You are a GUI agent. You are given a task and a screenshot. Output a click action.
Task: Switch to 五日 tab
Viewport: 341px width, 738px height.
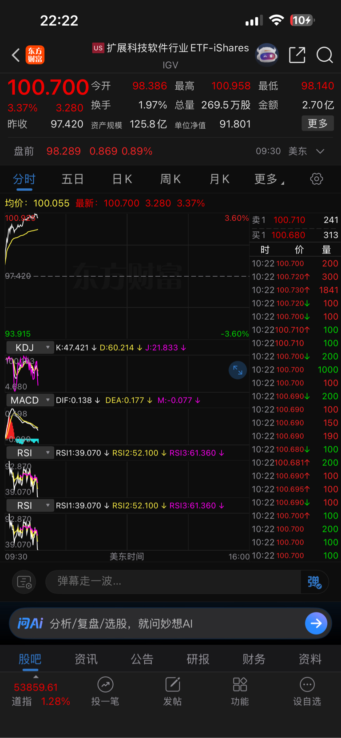[72, 179]
